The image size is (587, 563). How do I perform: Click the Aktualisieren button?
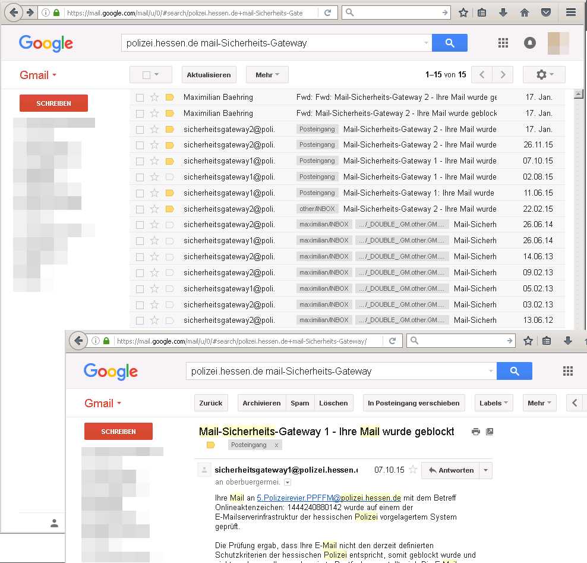tap(209, 75)
